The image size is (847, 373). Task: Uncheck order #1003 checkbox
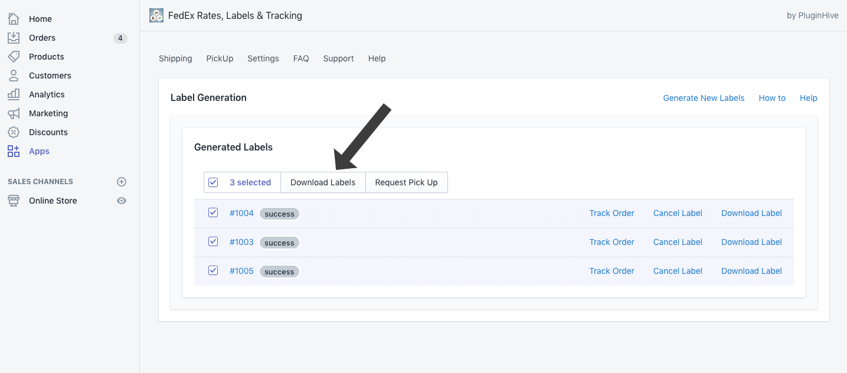tap(213, 241)
